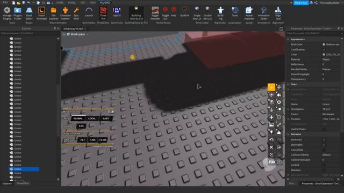Open the Build Rig plugin

click(220, 13)
